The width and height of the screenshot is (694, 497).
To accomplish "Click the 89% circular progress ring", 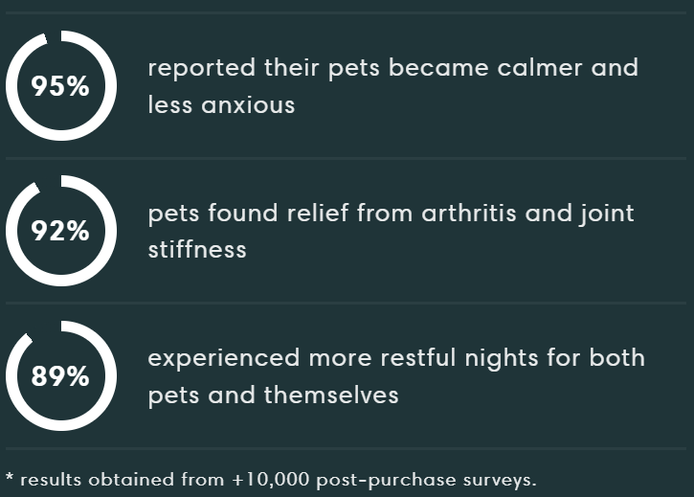I will point(61,376).
